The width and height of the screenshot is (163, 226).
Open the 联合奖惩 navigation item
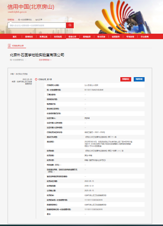pyautogui.click(x=101, y=37)
